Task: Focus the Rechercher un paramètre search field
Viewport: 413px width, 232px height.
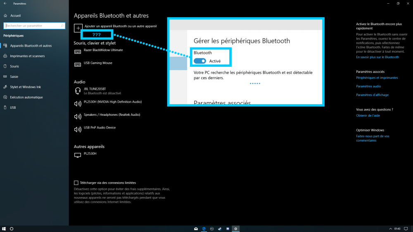Action: click(34, 26)
